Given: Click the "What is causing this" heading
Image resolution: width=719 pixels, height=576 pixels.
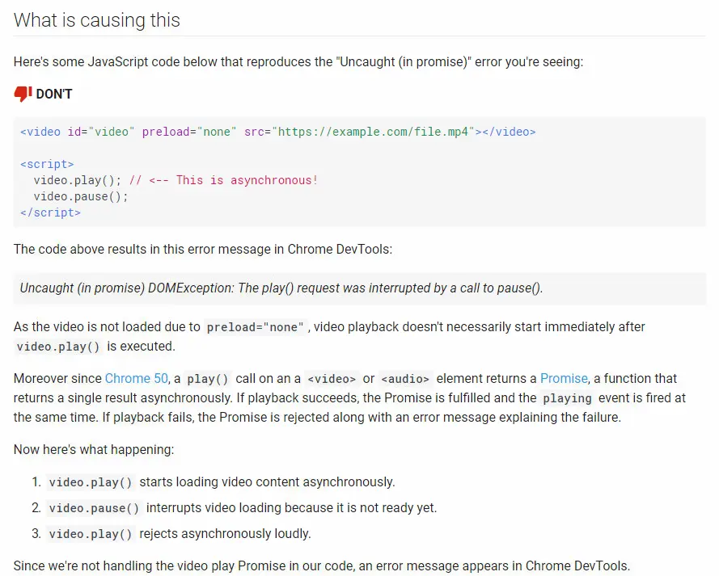Looking at the screenshot, I should pyautogui.click(x=97, y=20).
